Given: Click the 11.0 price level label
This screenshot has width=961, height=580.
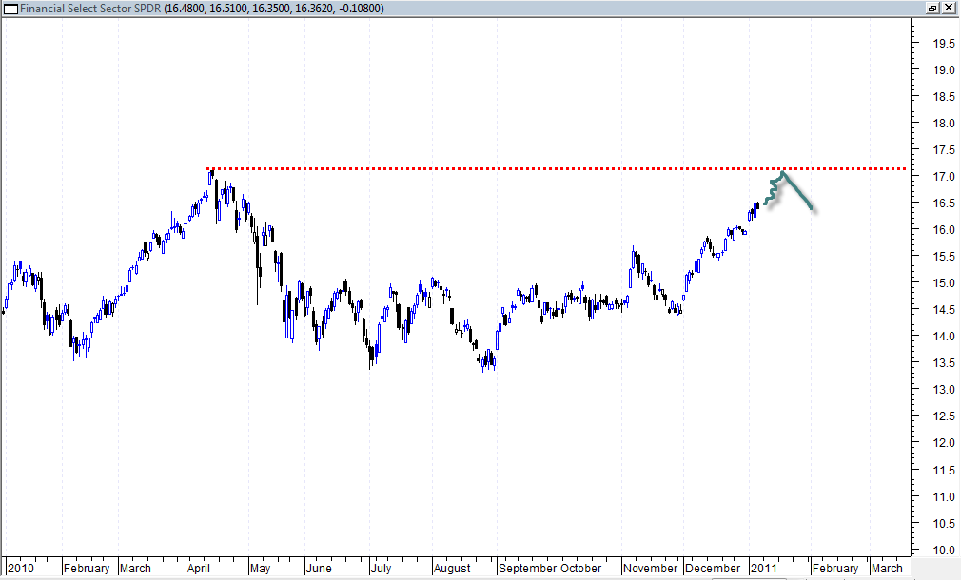Looking at the screenshot, I should tap(944, 497).
